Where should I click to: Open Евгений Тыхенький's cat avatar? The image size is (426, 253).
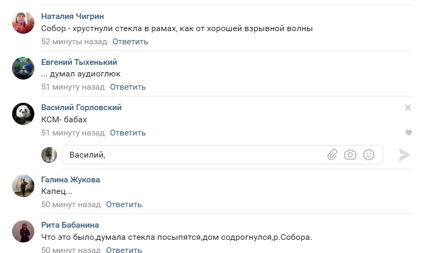(23, 69)
